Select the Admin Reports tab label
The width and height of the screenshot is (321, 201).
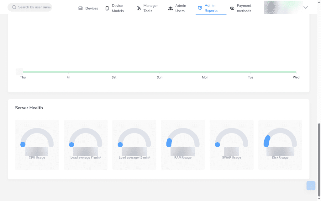pyautogui.click(x=211, y=8)
